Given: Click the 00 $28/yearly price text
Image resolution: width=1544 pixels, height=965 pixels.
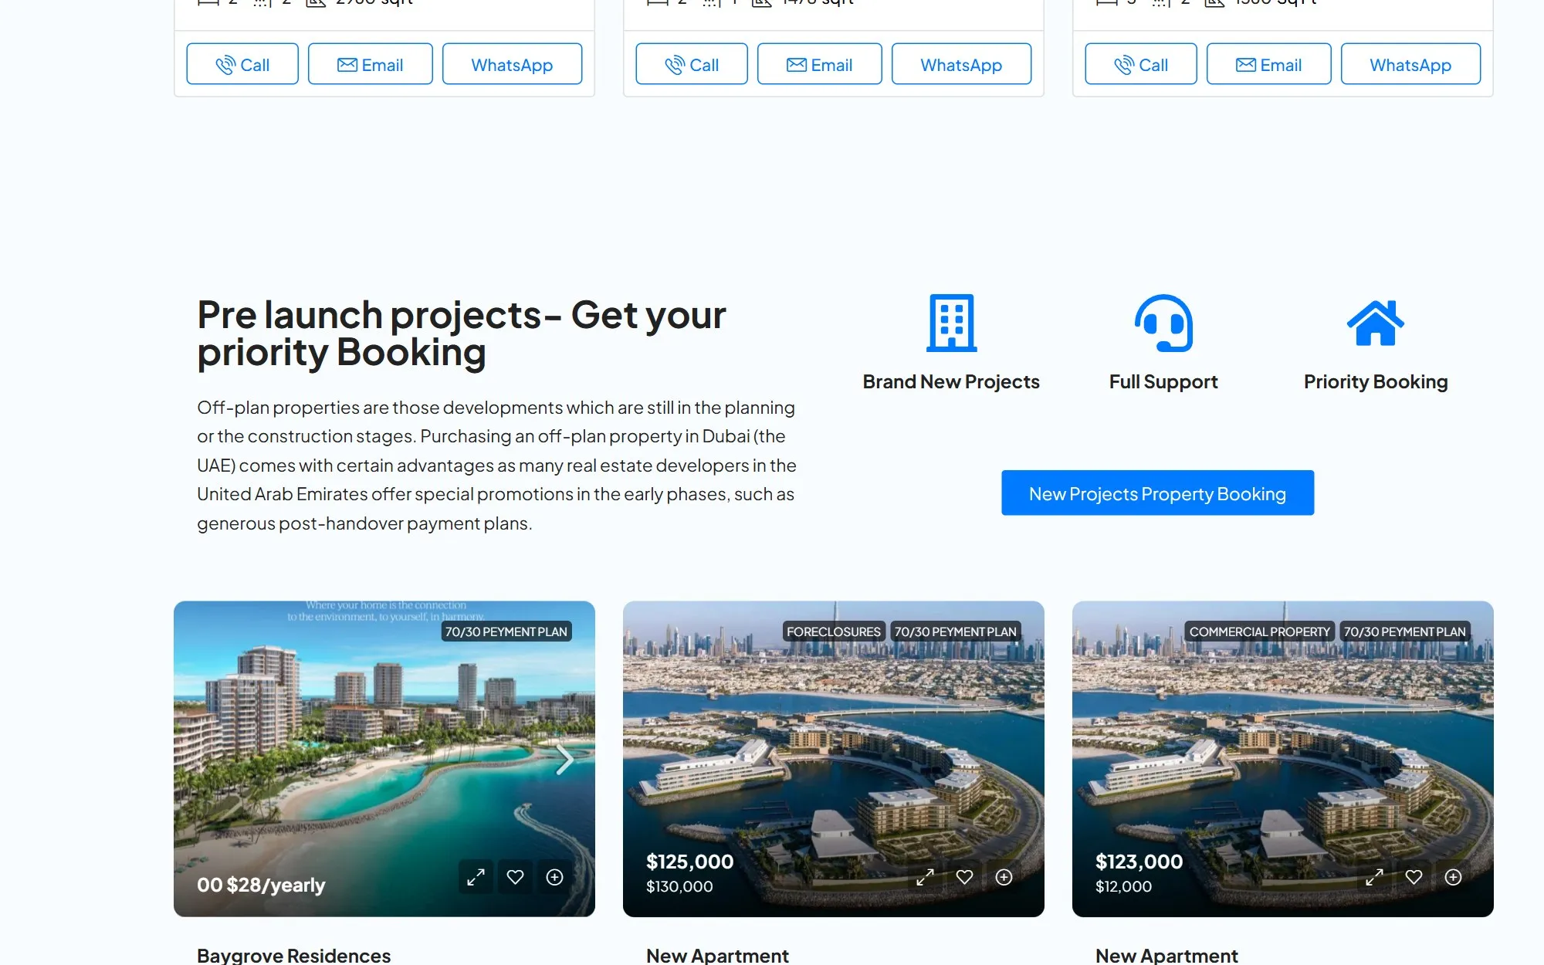Looking at the screenshot, I should (x=261, y=885).
